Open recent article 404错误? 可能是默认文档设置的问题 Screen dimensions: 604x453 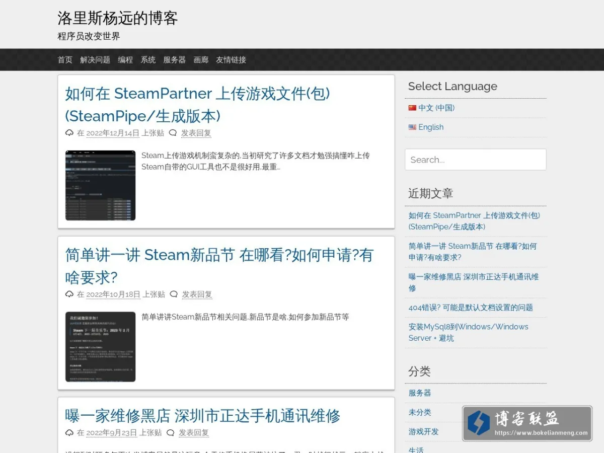point(471,308)
